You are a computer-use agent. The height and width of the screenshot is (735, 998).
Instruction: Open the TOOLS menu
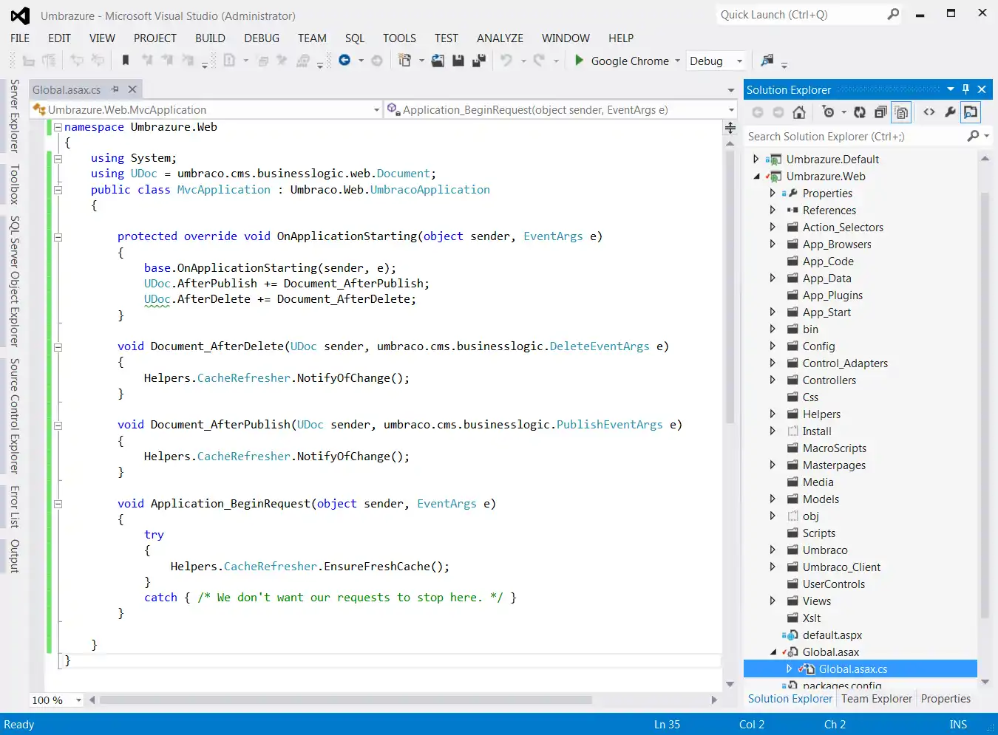(399, 38)
